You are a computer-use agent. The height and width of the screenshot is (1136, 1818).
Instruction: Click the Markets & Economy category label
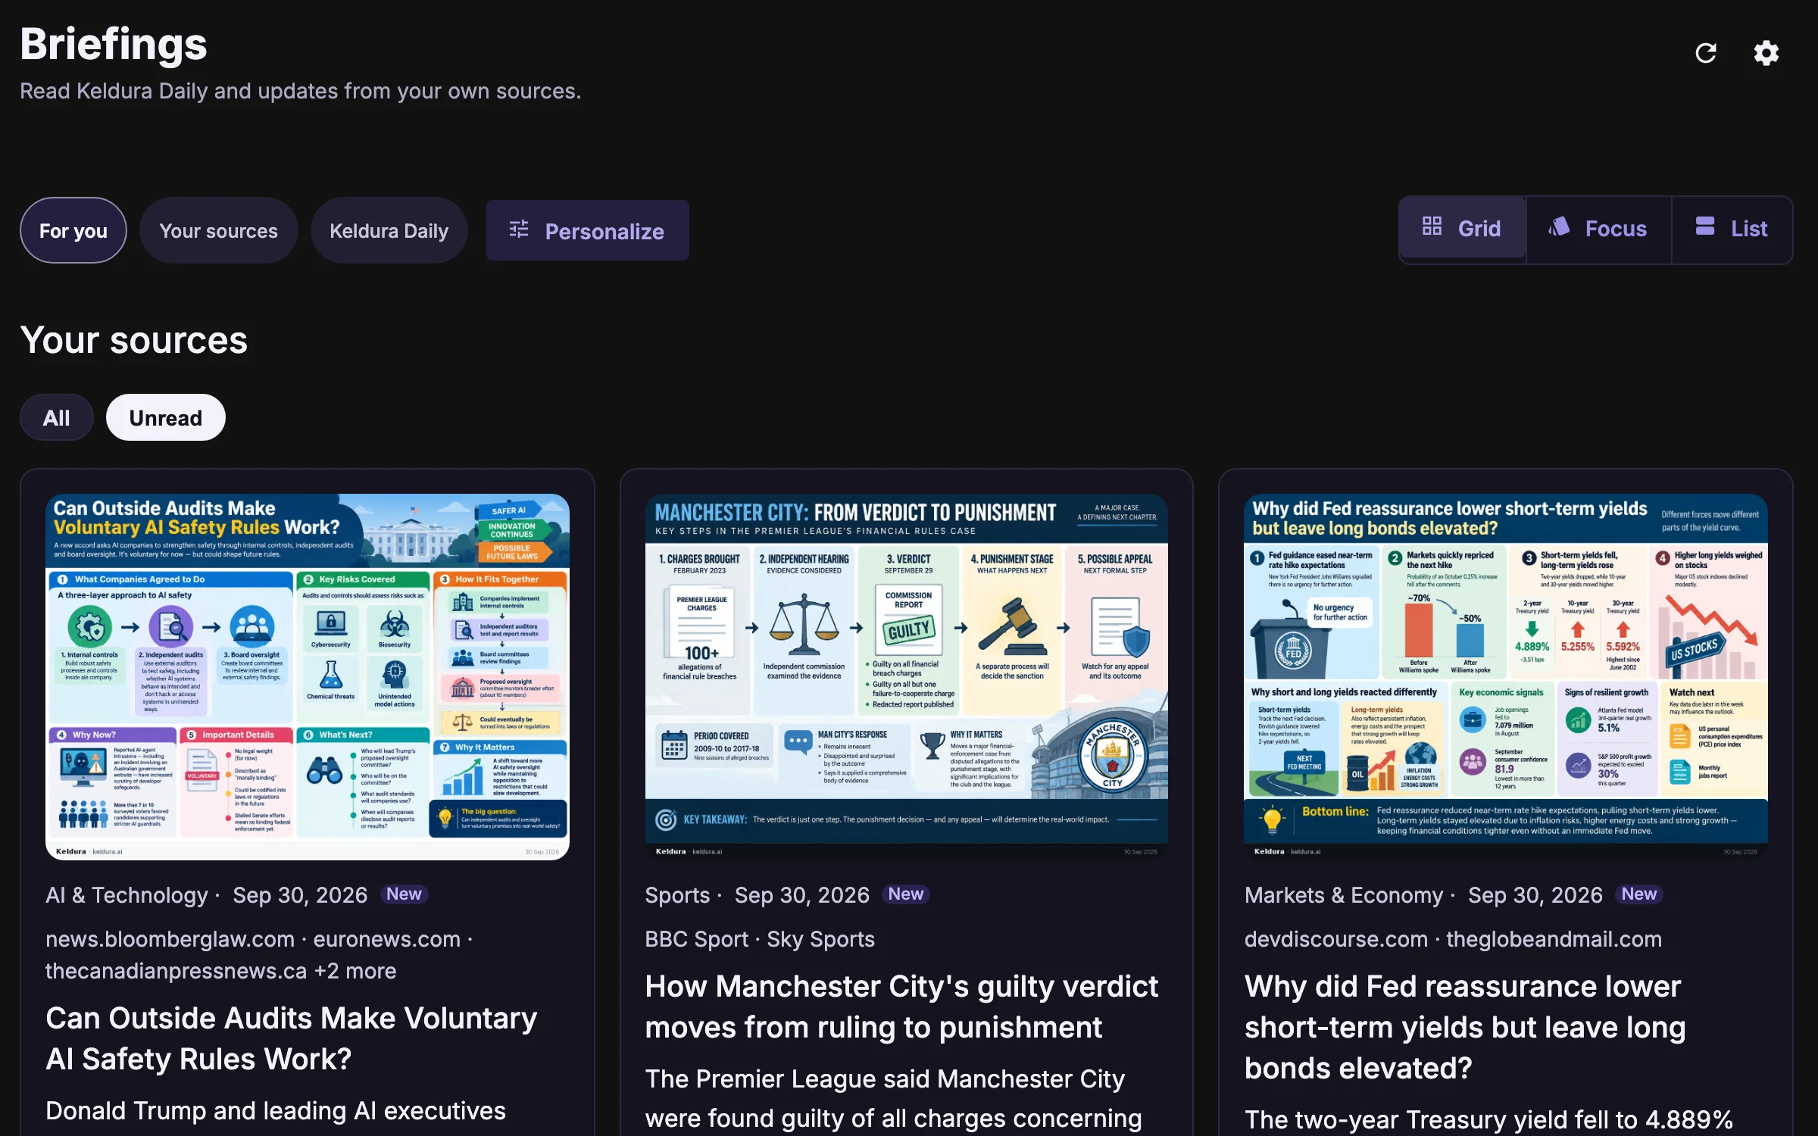pyautogui.click(x=1344, y=895)
